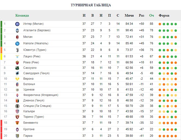This screenshot has width=181, height=140.
Task: Click the AC Milan crest icon
Action: click(17, 37)
